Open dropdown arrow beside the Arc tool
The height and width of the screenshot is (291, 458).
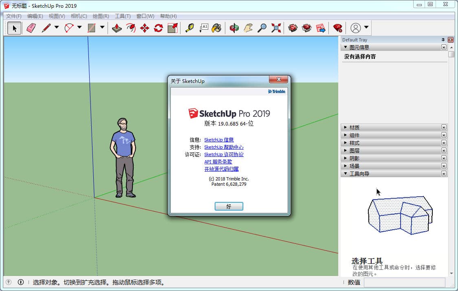[79, 28]
